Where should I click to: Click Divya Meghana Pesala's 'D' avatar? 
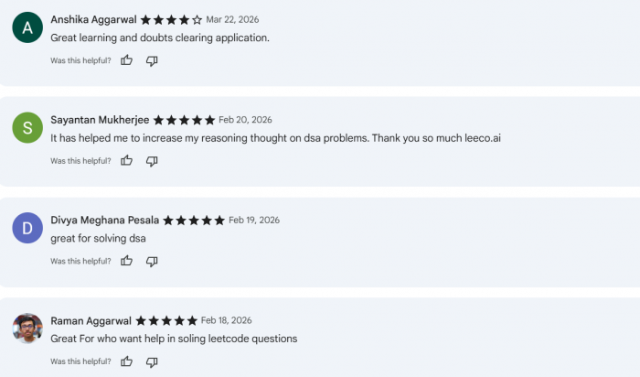[27, 228]
